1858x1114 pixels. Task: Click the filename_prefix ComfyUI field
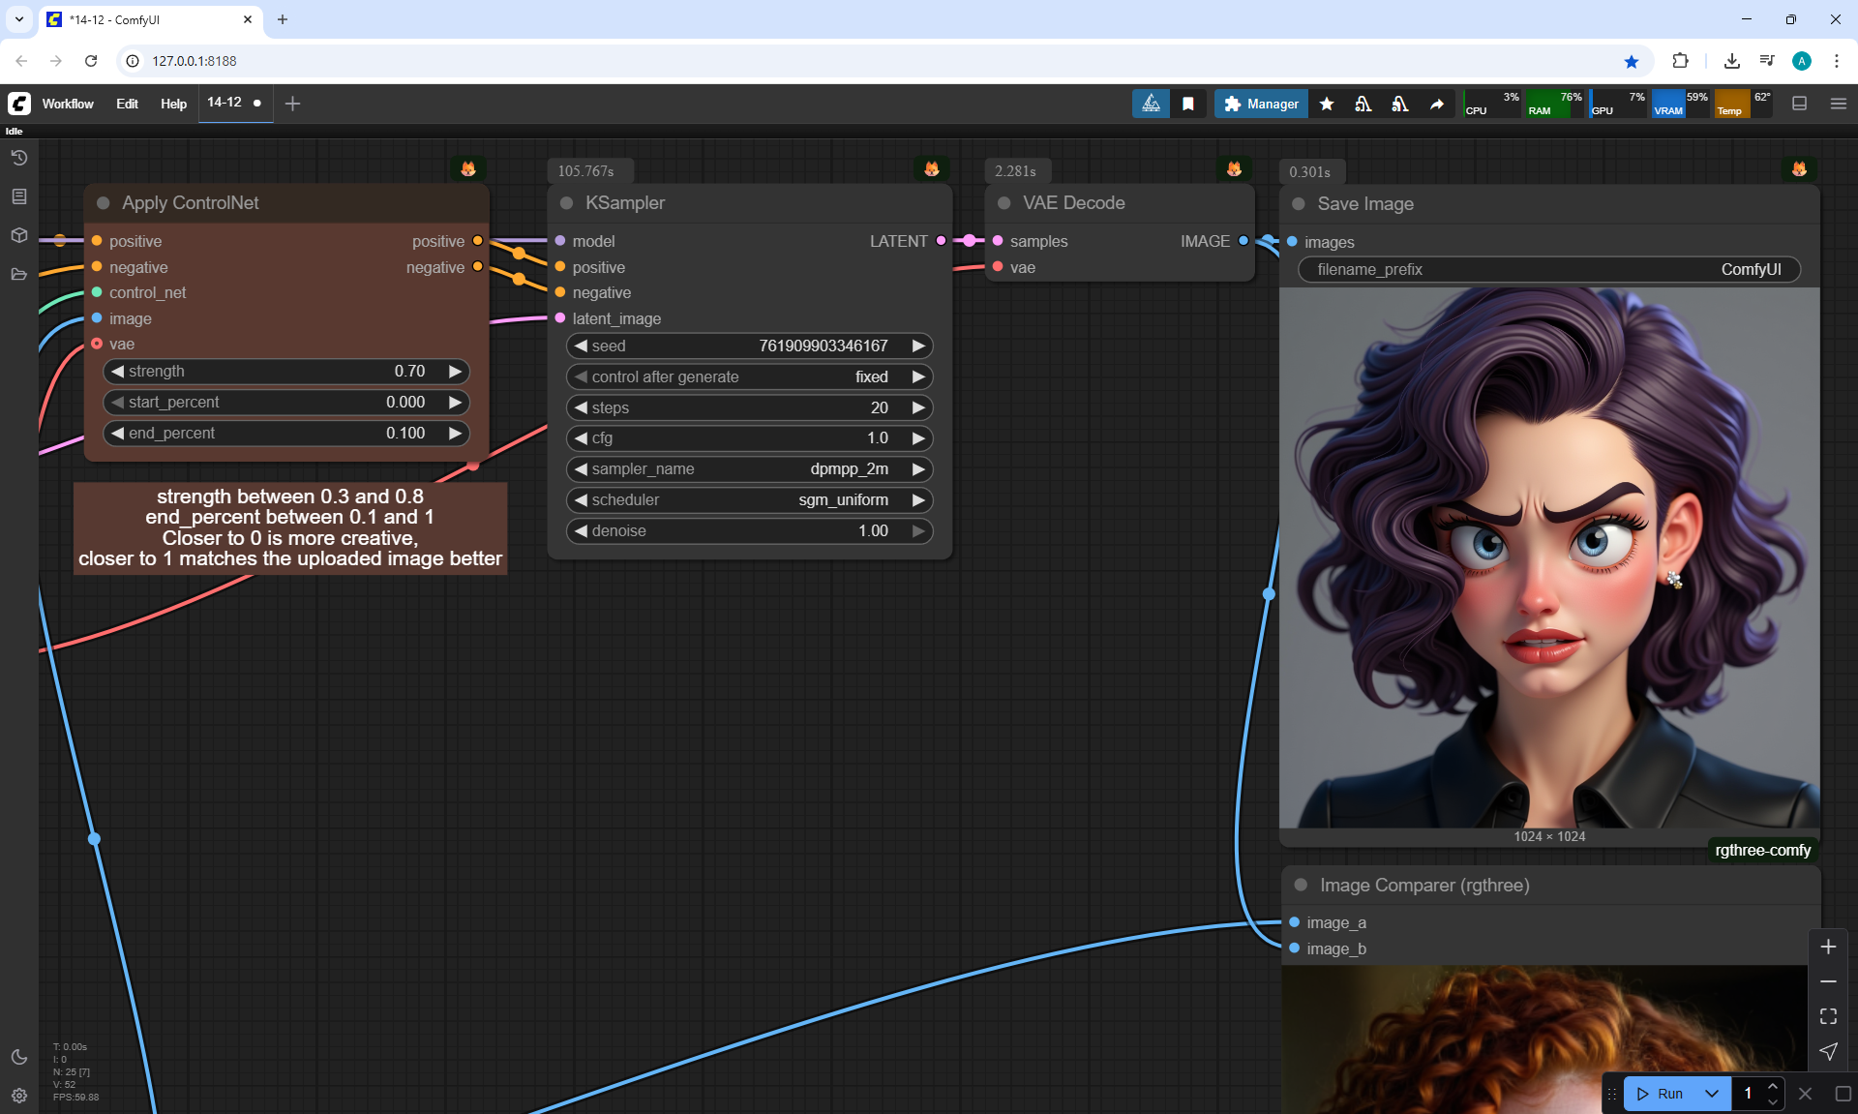[1548, 270]
